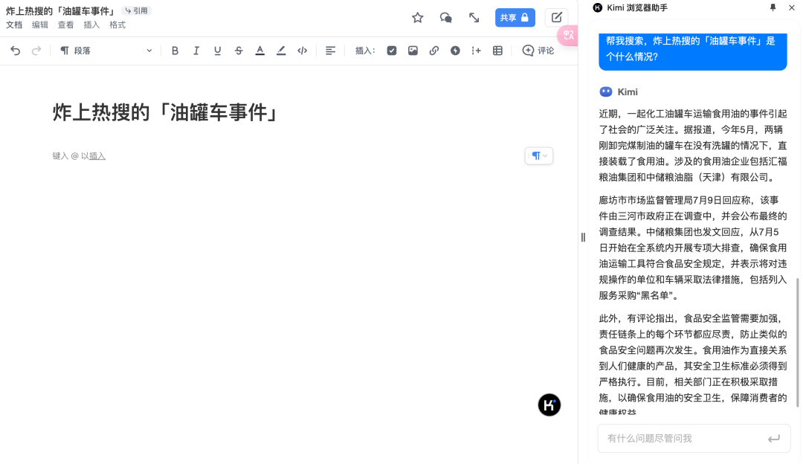Click the document title heading
Image resolution: width=803 pixels, height=464 pixels.
pos(166,113)
